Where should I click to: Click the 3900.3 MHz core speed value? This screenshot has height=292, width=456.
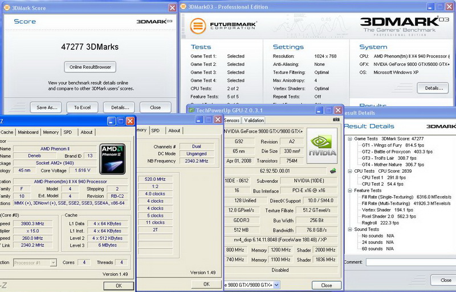[32, 224]
